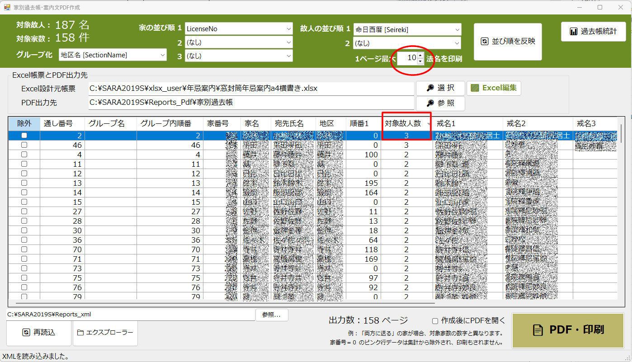The width and height of the screenshot is (632, 362).
Task: Click the 法名 per page number field showing 10
Action: point(407,58)
